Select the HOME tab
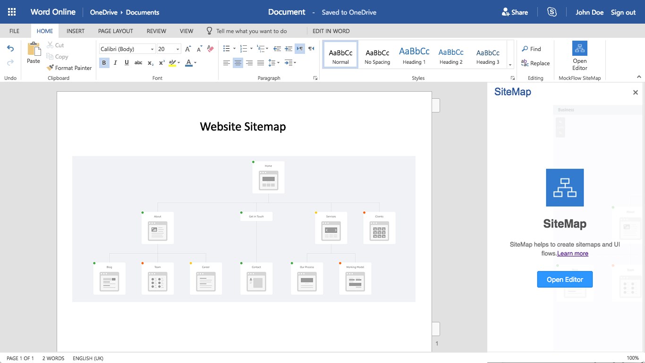645x363 pixels. pyautogui.click(x=45, y=31)
